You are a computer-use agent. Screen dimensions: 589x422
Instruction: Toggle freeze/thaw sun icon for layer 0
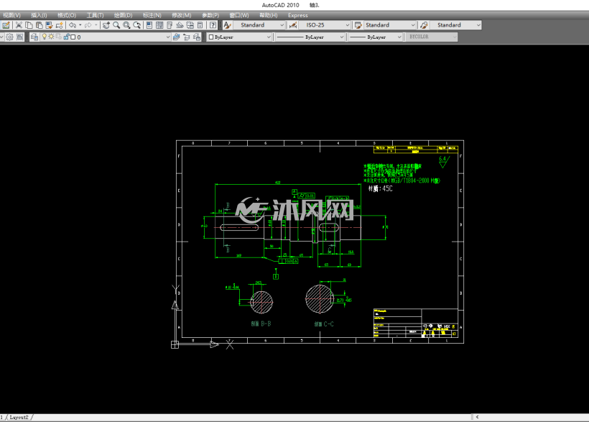51,37
